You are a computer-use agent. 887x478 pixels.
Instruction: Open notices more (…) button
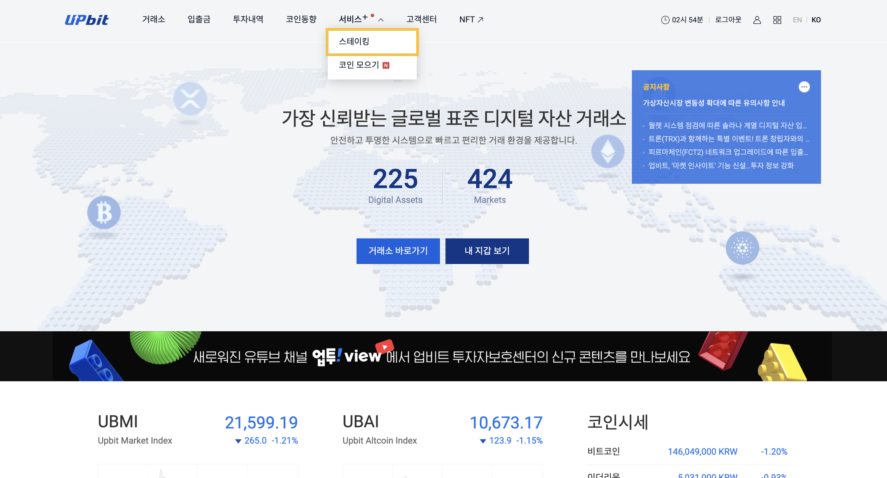pos(804,87)
